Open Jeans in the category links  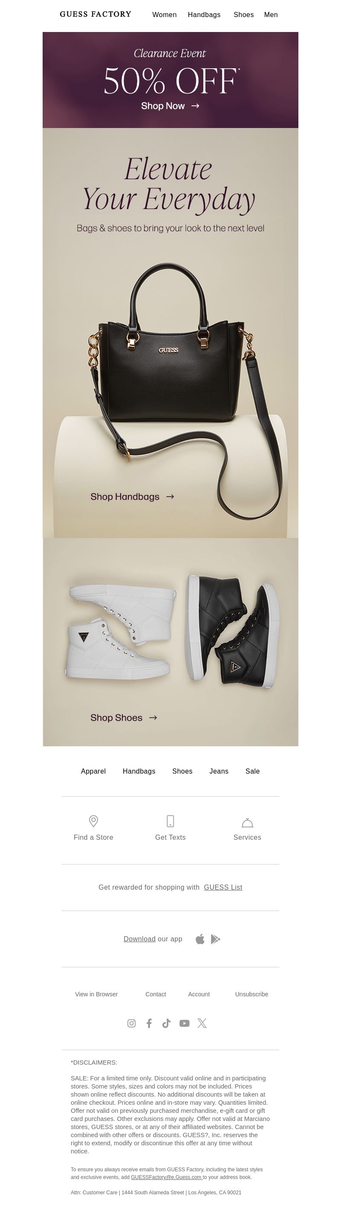click(x=219, y=771)
